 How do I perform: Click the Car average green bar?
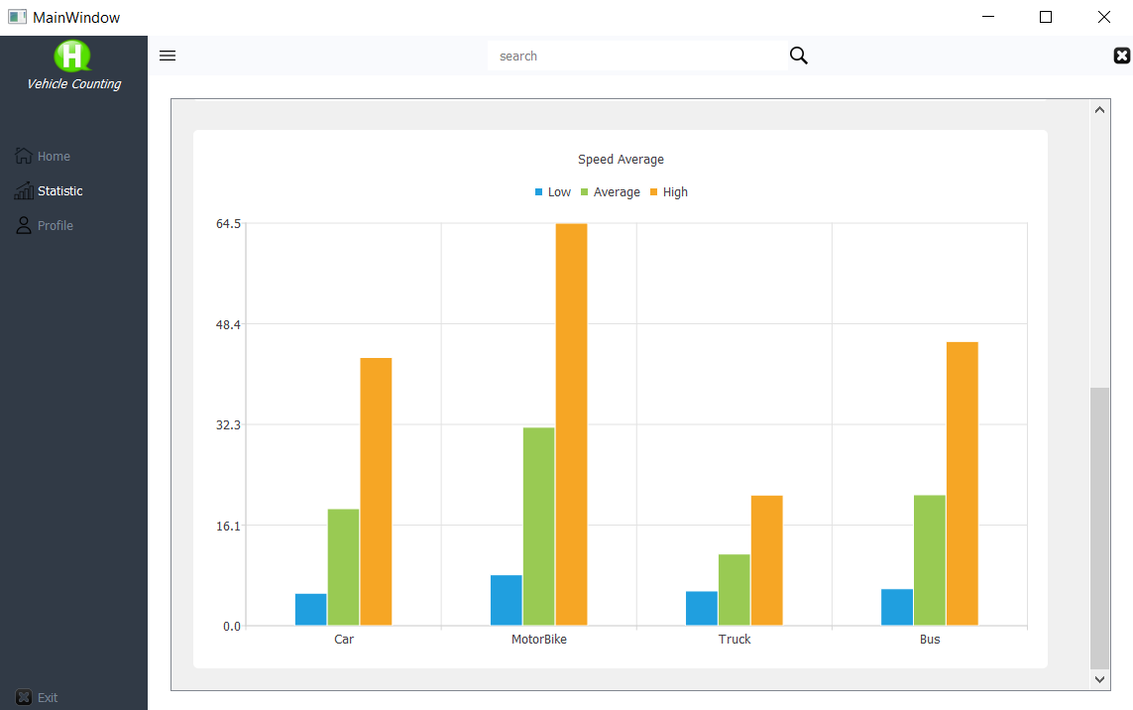tap(343, 567)
